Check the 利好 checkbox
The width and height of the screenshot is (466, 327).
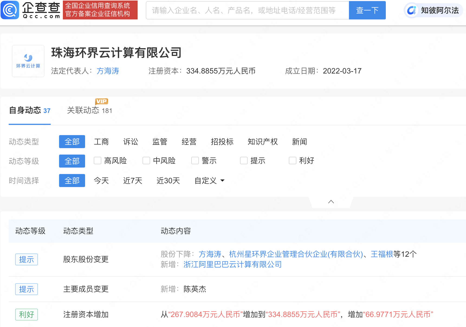point(293,161)
